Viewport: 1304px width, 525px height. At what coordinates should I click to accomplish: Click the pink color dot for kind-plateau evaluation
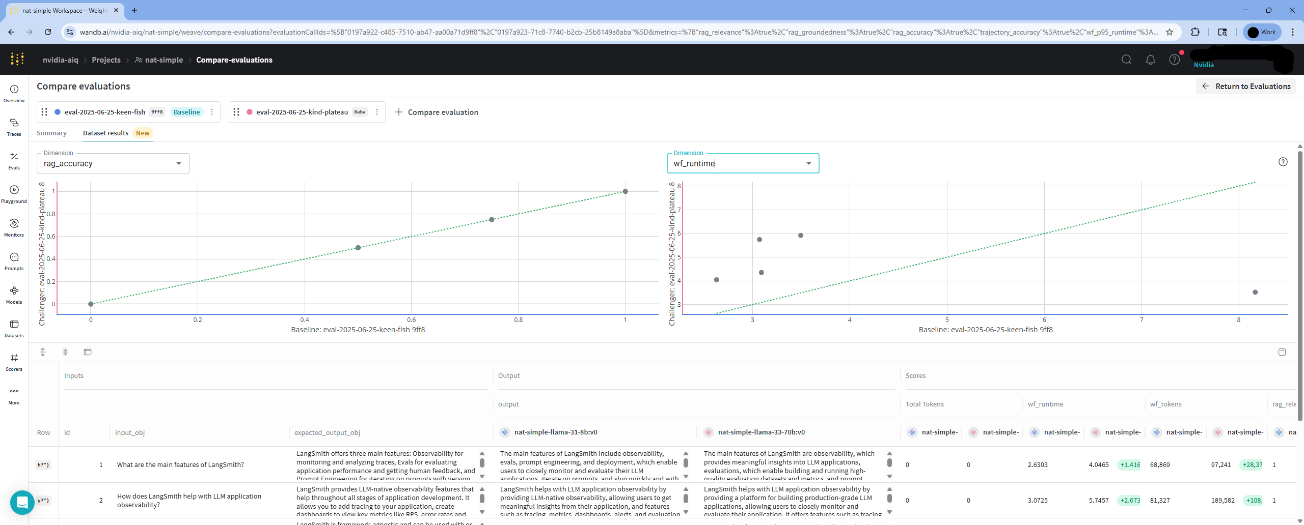(x=250, y=112)
